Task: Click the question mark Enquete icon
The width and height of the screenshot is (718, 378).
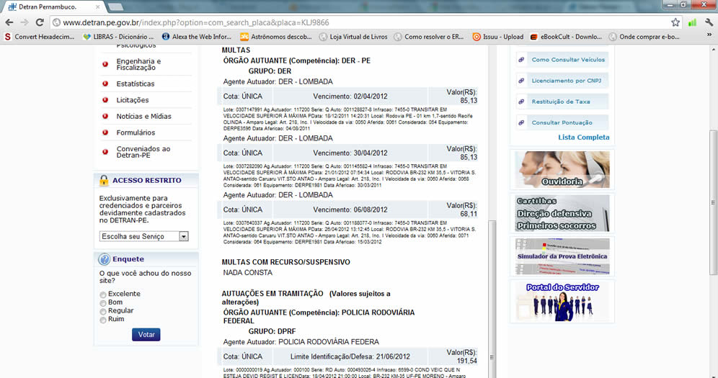Action: pos(104,259)
